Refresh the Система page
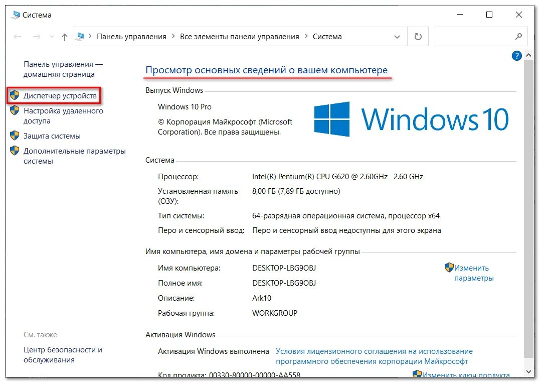 pyautogui.click(x=418, y=37)
